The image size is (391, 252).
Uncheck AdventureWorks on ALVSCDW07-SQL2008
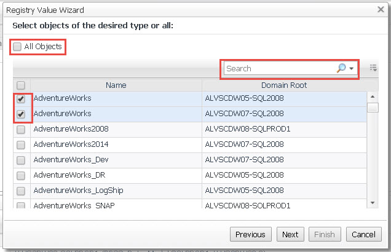tap(21, 114)
